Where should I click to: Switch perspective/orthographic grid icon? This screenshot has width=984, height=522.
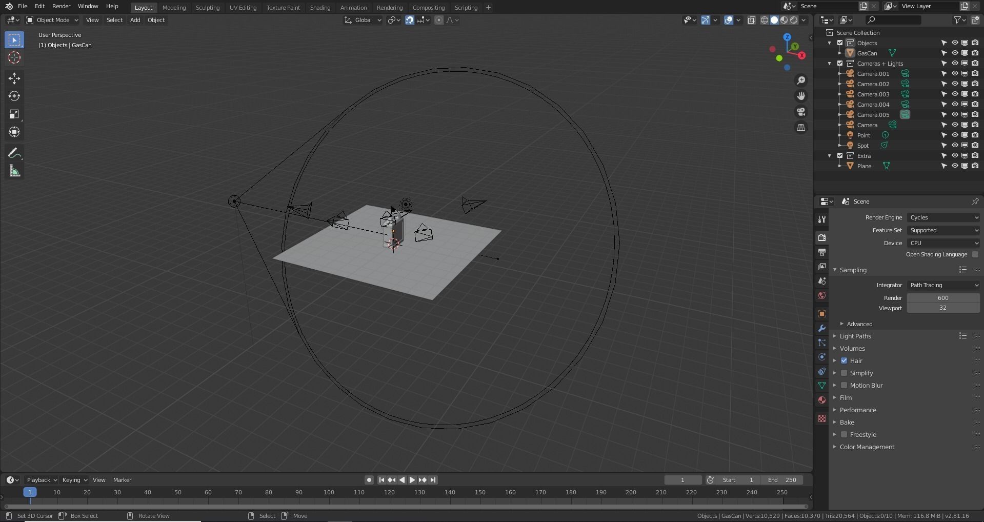801,127
